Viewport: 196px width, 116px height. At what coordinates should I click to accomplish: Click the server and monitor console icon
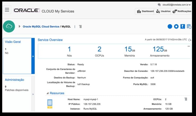coord(189,26)
